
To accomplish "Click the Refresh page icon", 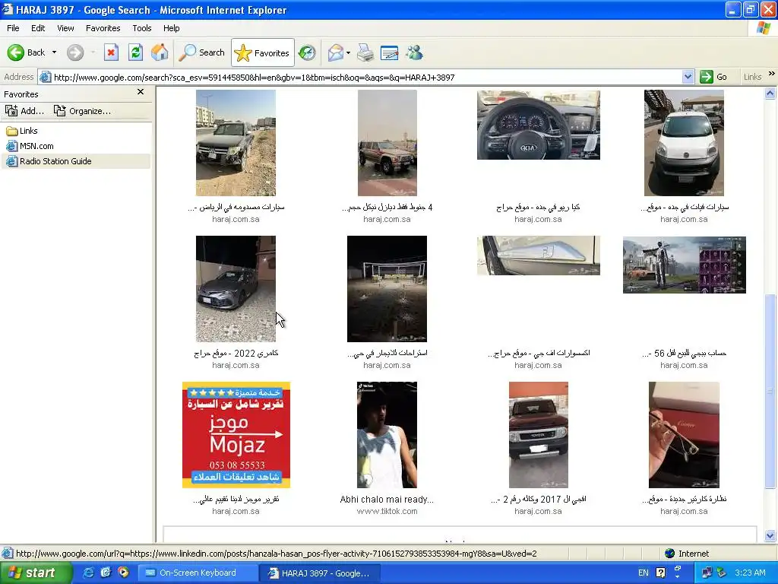I will pyautogui.click(x=135, y=52).
